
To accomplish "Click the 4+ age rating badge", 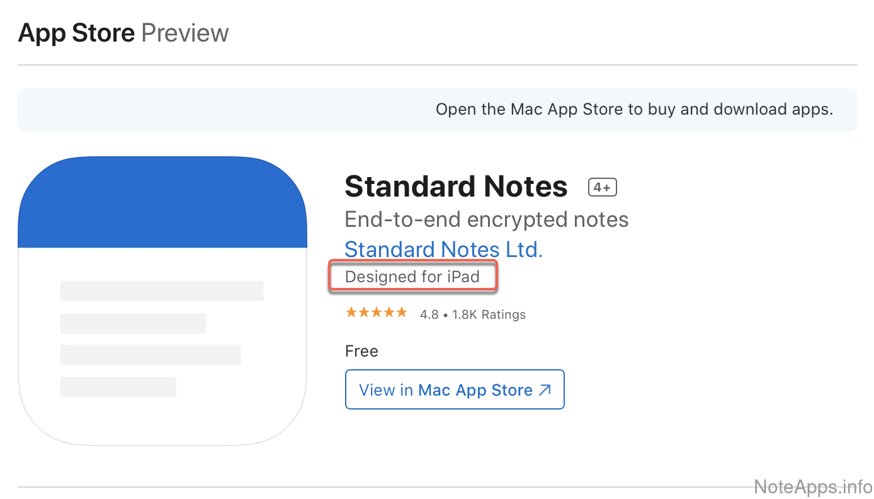I will click(602, 187).
